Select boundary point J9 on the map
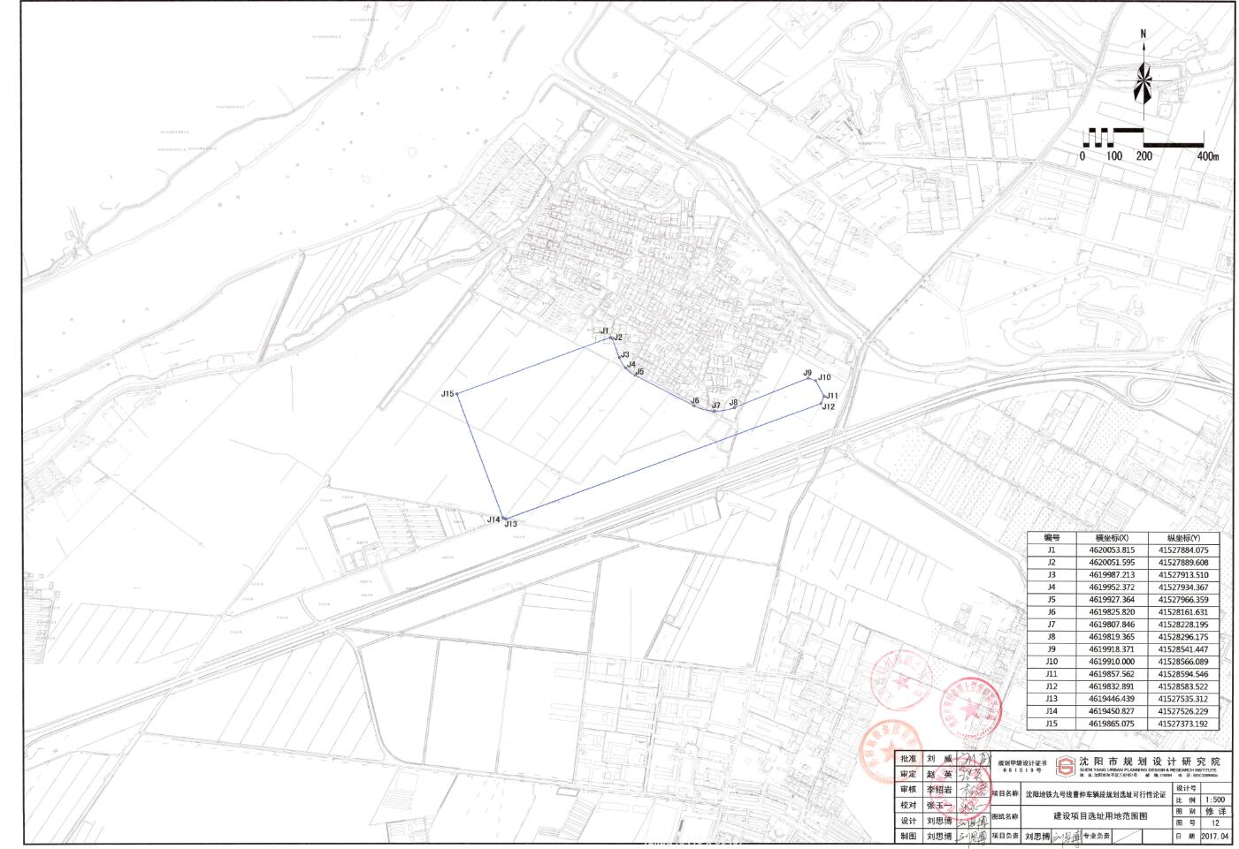The image size is (1239, 849). [x=811, y=380]
